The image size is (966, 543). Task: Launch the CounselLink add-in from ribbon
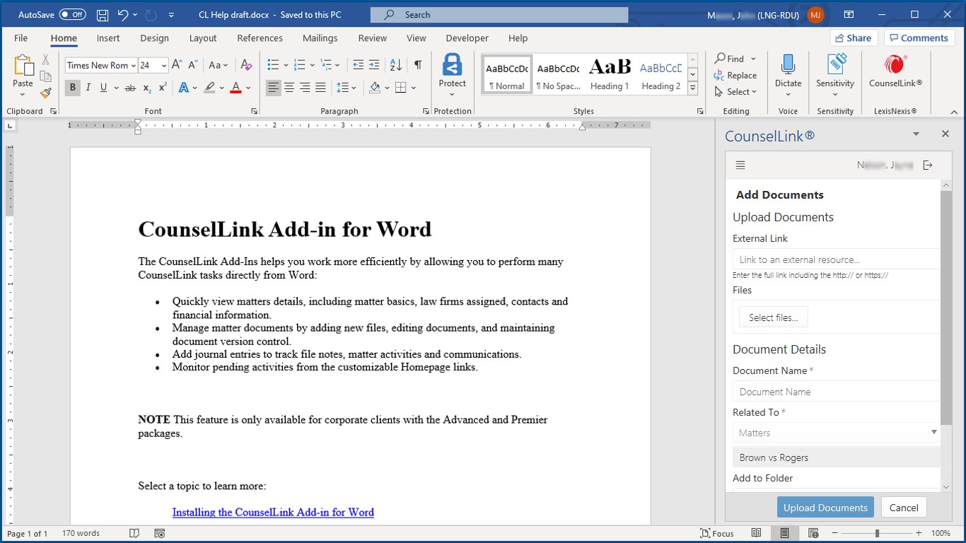(895, 71)
